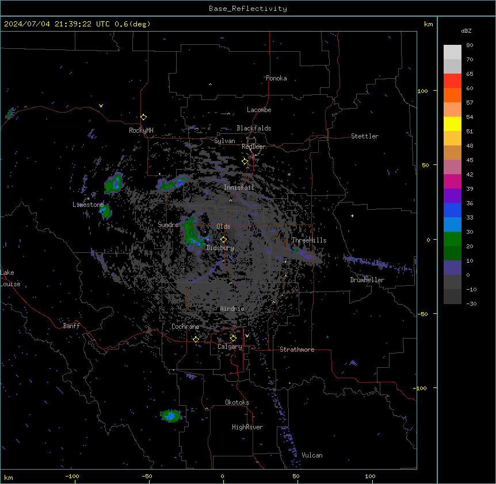Viewport: 496px width, 484px height.
Task: Select the HighRiver label
Action: tap(247, 427)
